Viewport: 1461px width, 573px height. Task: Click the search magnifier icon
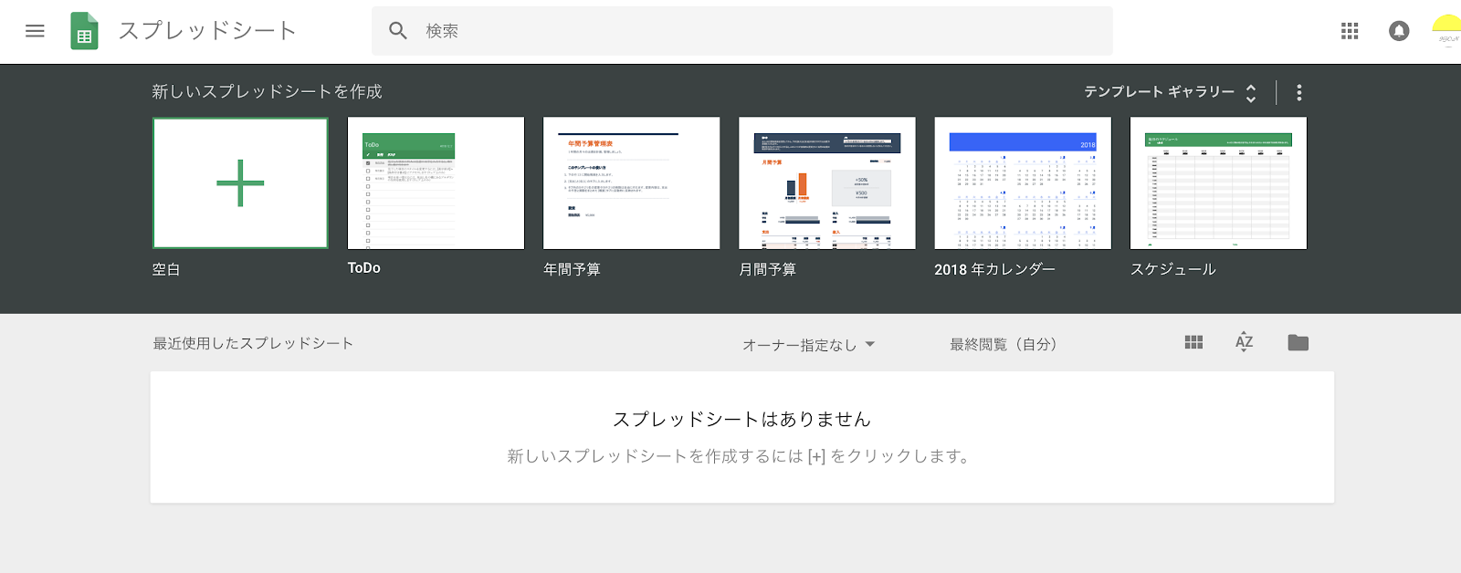tap(397, 31)
